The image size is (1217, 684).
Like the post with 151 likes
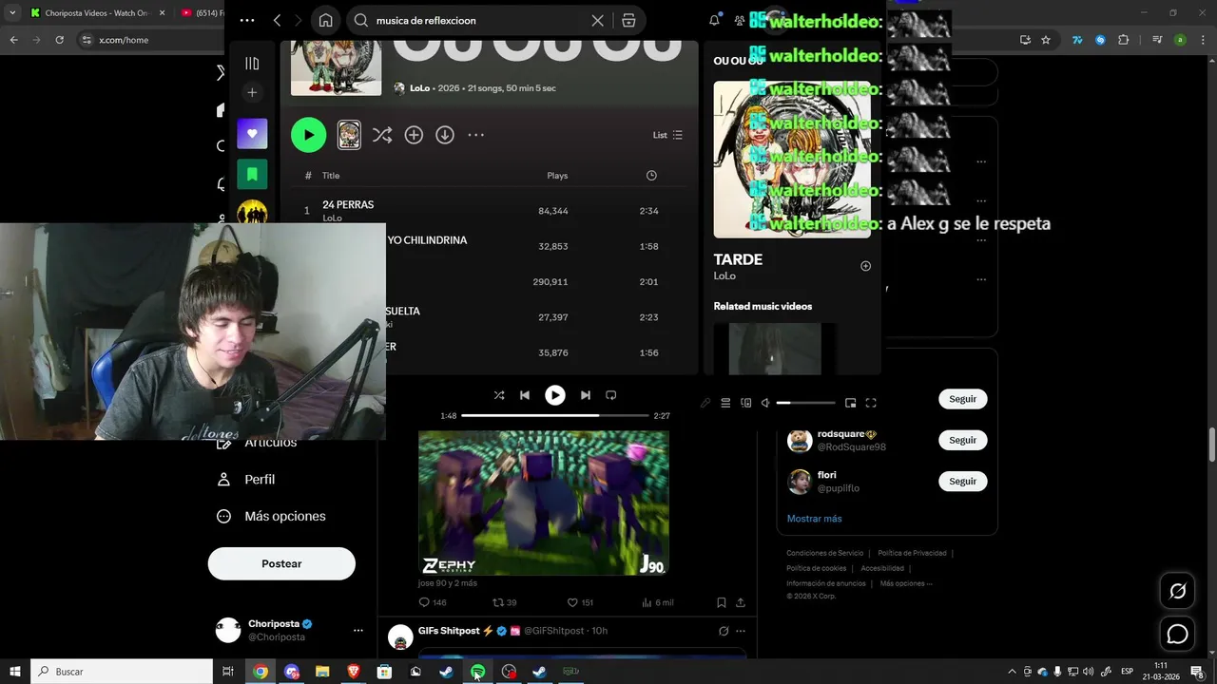580,602
